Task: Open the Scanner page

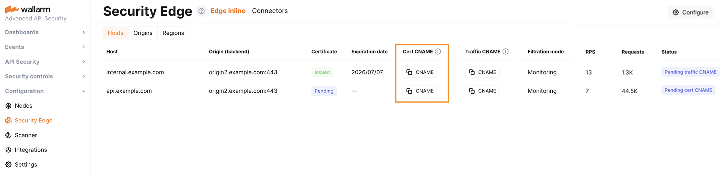Action: (x=26, y=135)
